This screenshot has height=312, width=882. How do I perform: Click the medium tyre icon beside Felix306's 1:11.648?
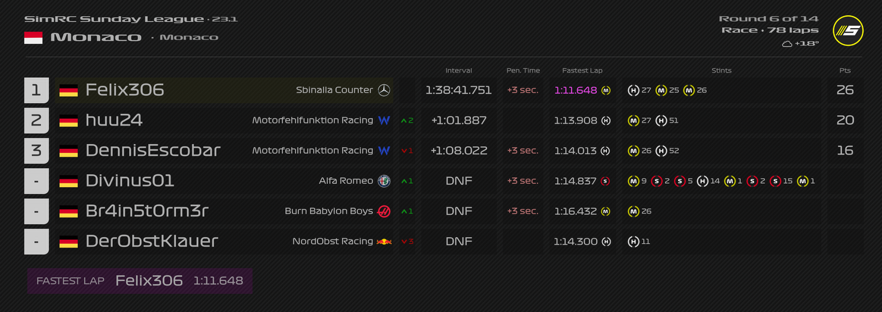(606, 90)
